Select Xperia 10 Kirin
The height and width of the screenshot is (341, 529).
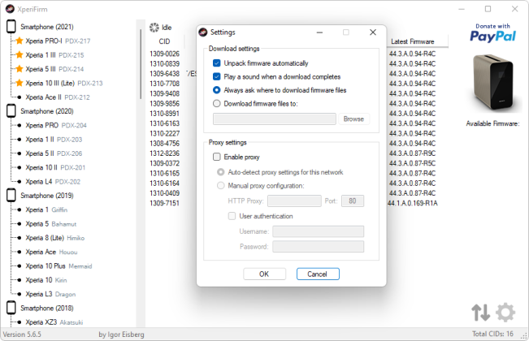click(46, 280)
